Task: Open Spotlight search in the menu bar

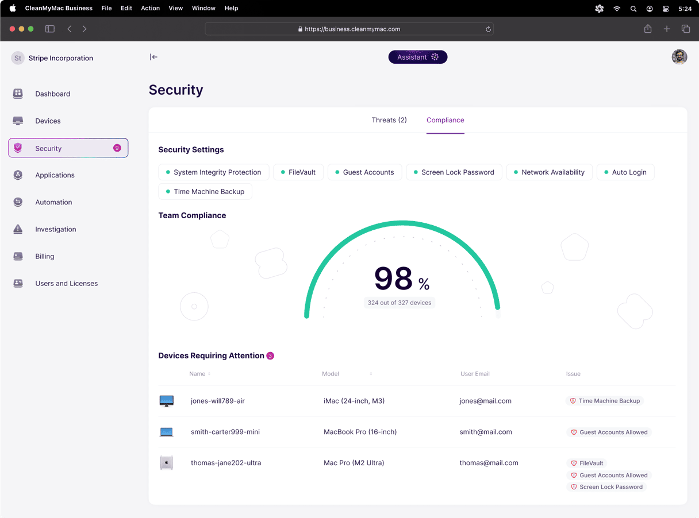Action: pos(633,9)
